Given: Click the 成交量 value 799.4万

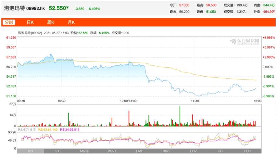Looking at the screenshot, I should coord(242,5).
